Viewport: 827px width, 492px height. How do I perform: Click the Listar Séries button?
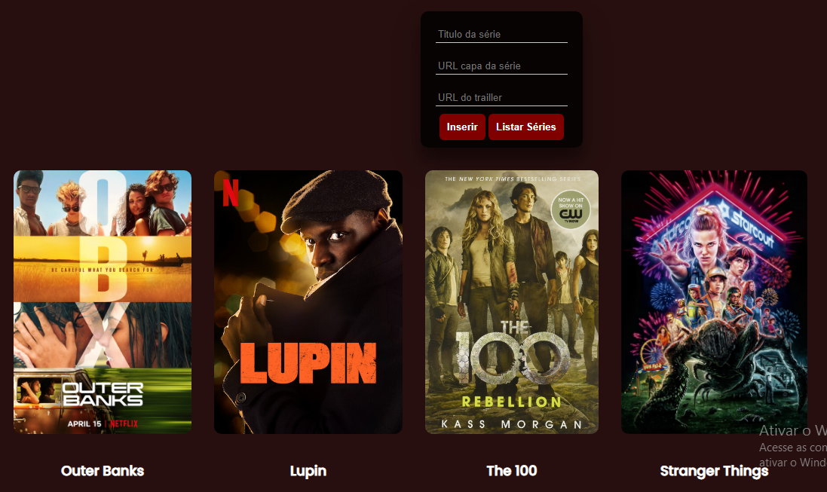point(526,127)
